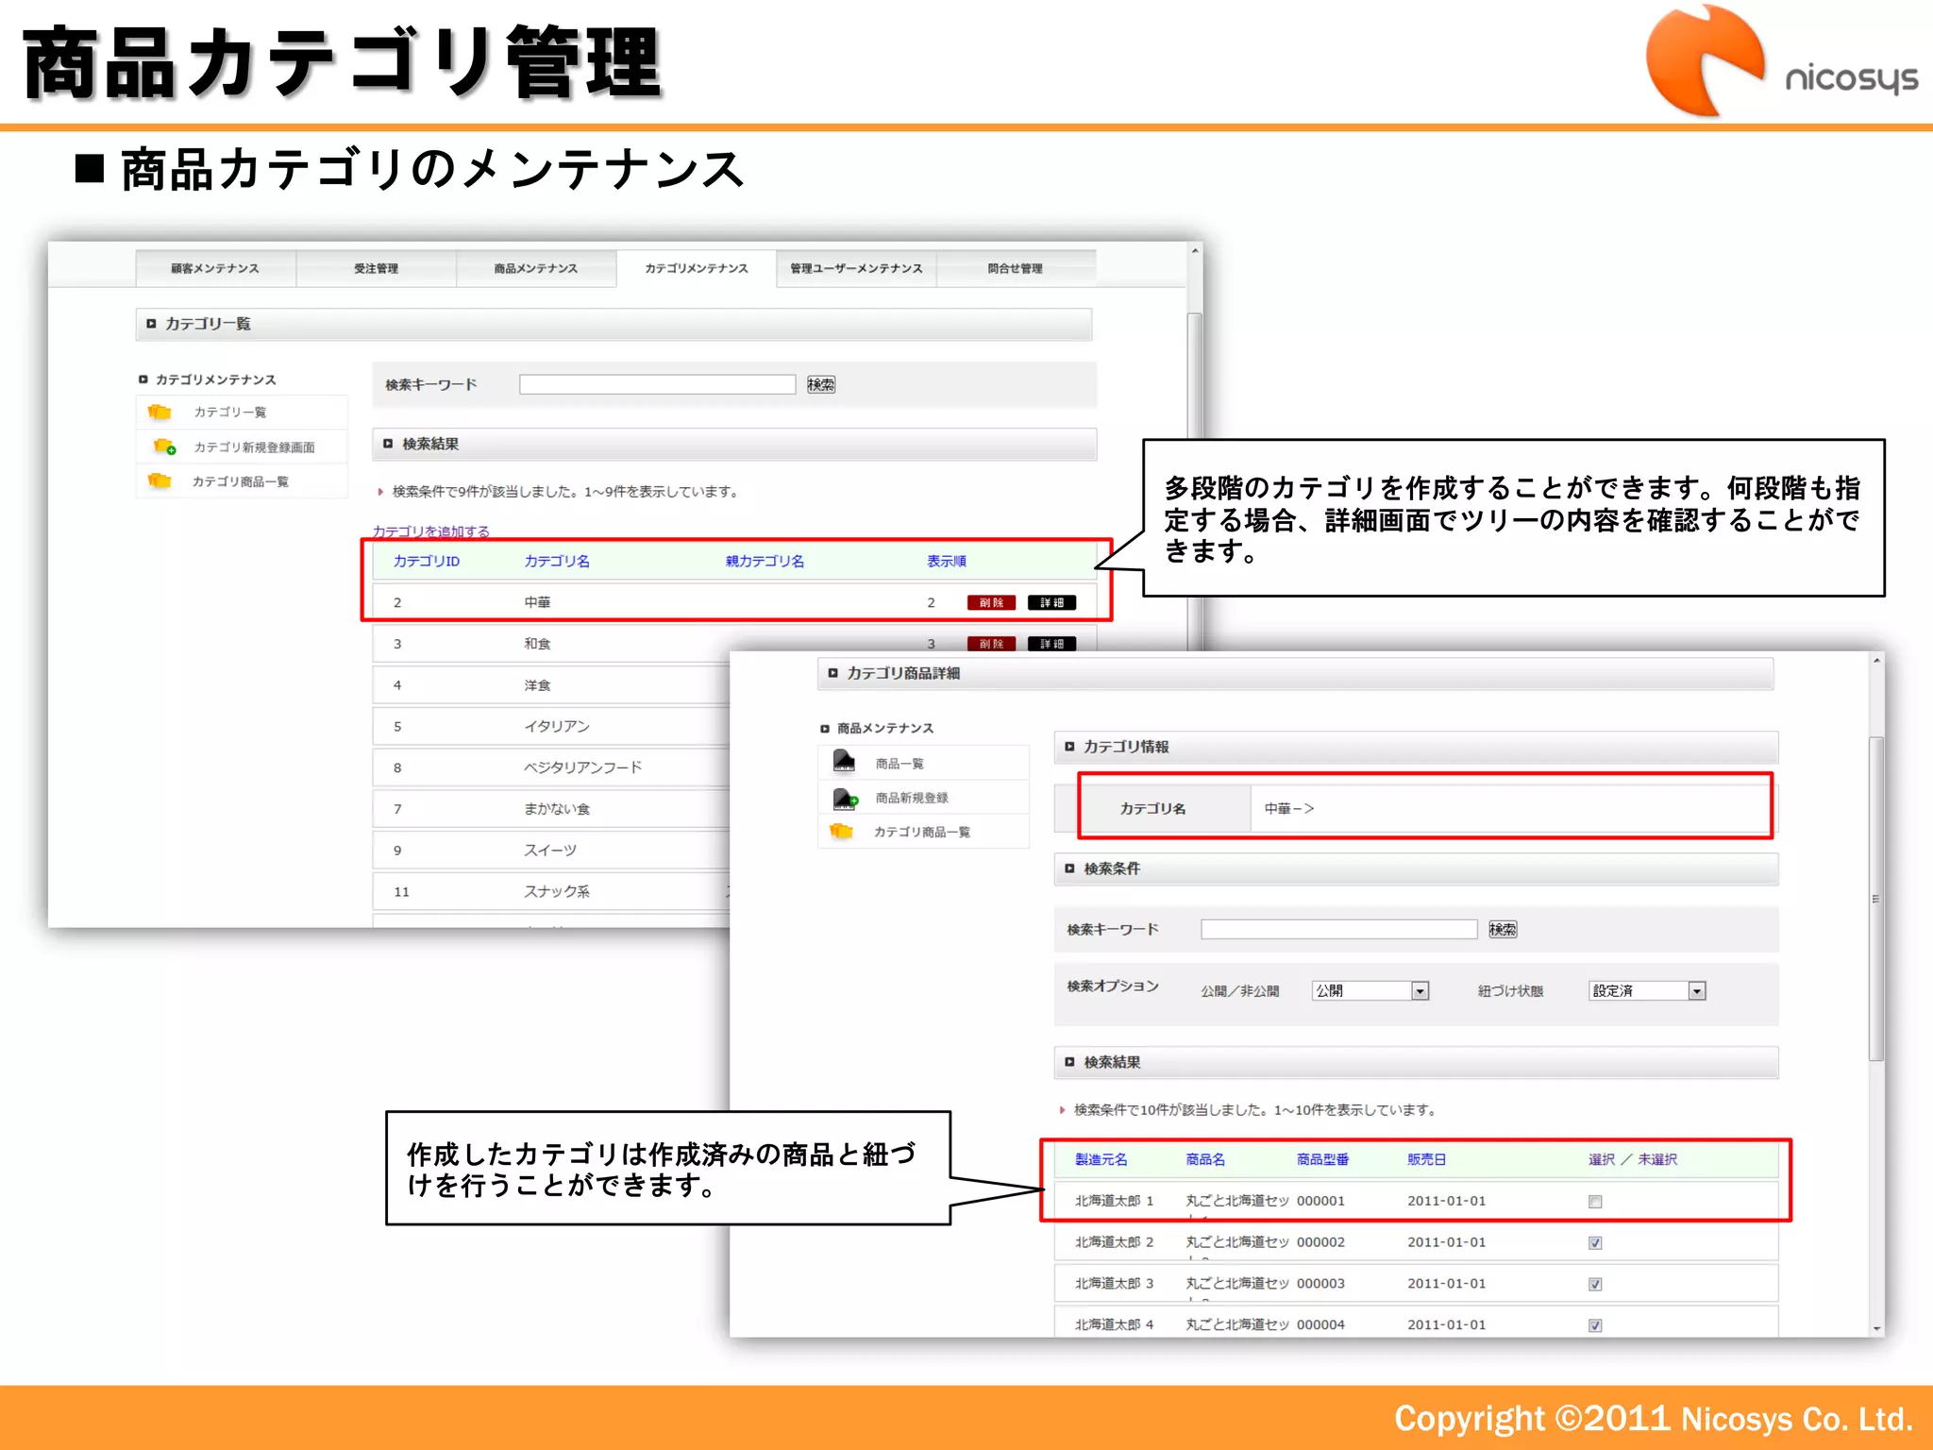Click product search keyword field in detail window
The image size is (1933, 1450).
(x=1338, y=929)
